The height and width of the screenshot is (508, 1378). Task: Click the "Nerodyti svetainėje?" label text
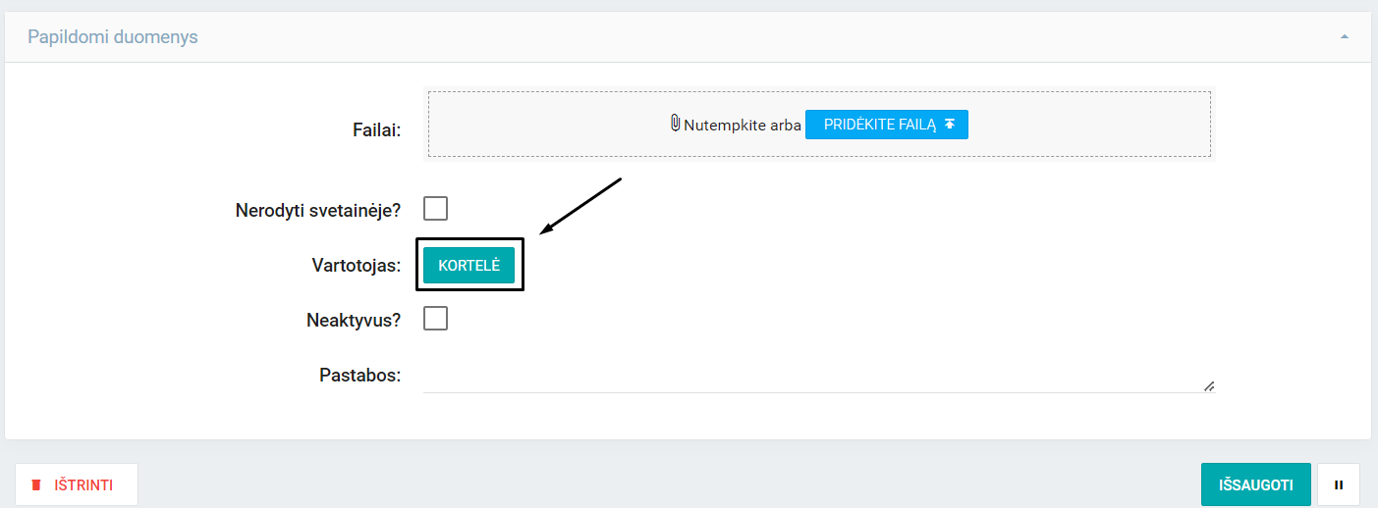318,210
